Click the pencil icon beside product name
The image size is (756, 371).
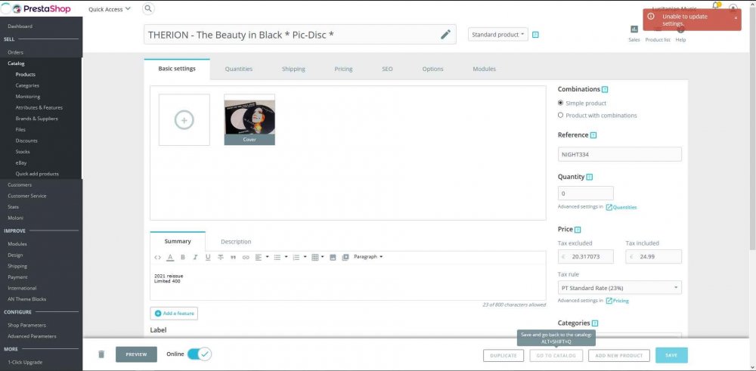(x=445, y=34)
